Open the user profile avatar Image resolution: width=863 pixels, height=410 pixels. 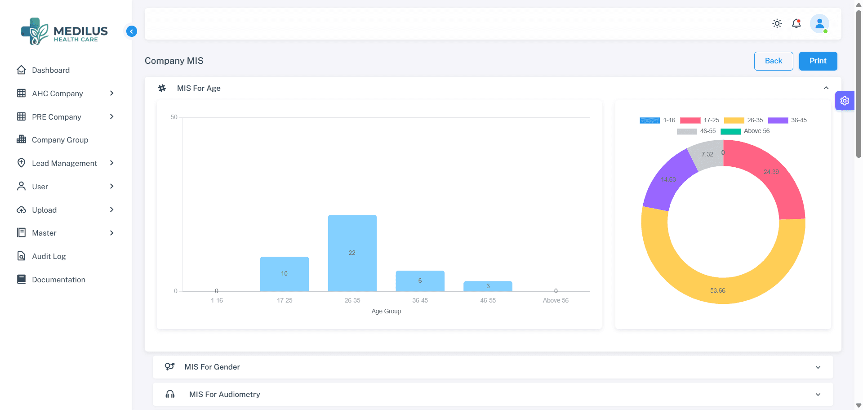coord(819,23)
